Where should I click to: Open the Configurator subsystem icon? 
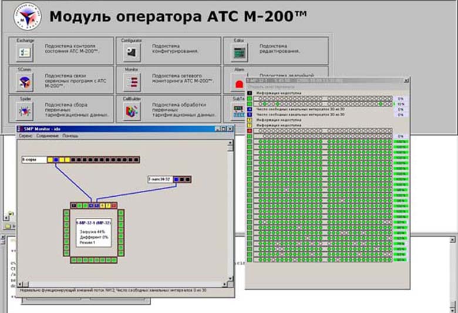tap(132, 53)
